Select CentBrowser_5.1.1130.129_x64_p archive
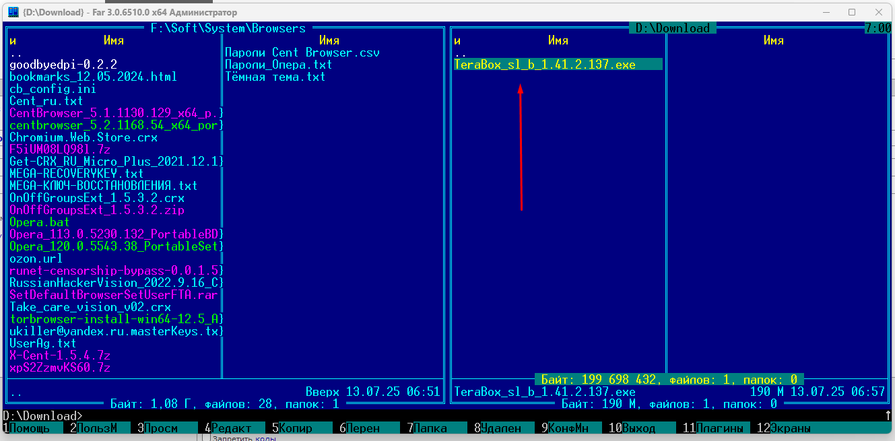This screenshot has width=895, height=441. point(115,113)
